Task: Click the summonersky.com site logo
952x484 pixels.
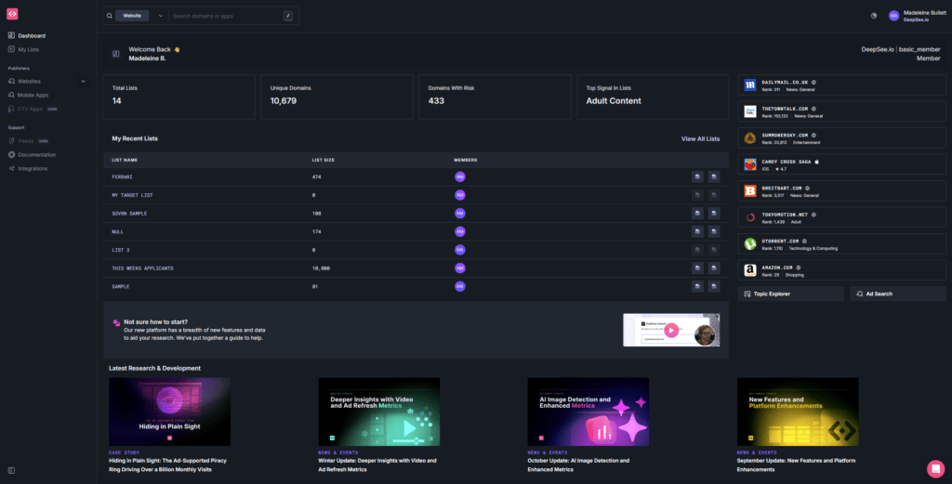Action: [x=750, y=138]
